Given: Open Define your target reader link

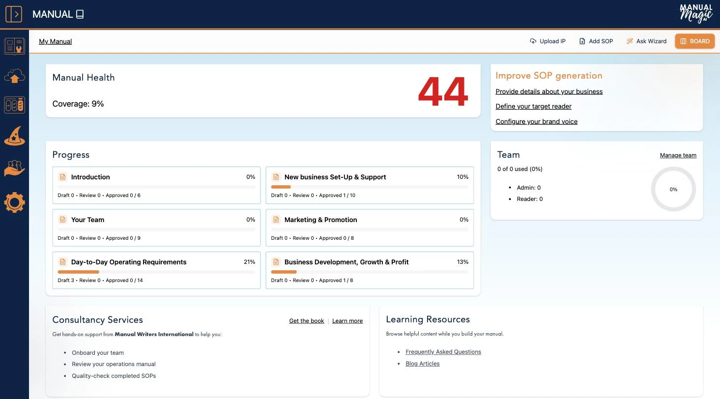Looking at the screenshot, I should pyautogui.click(x=533, y=106).
